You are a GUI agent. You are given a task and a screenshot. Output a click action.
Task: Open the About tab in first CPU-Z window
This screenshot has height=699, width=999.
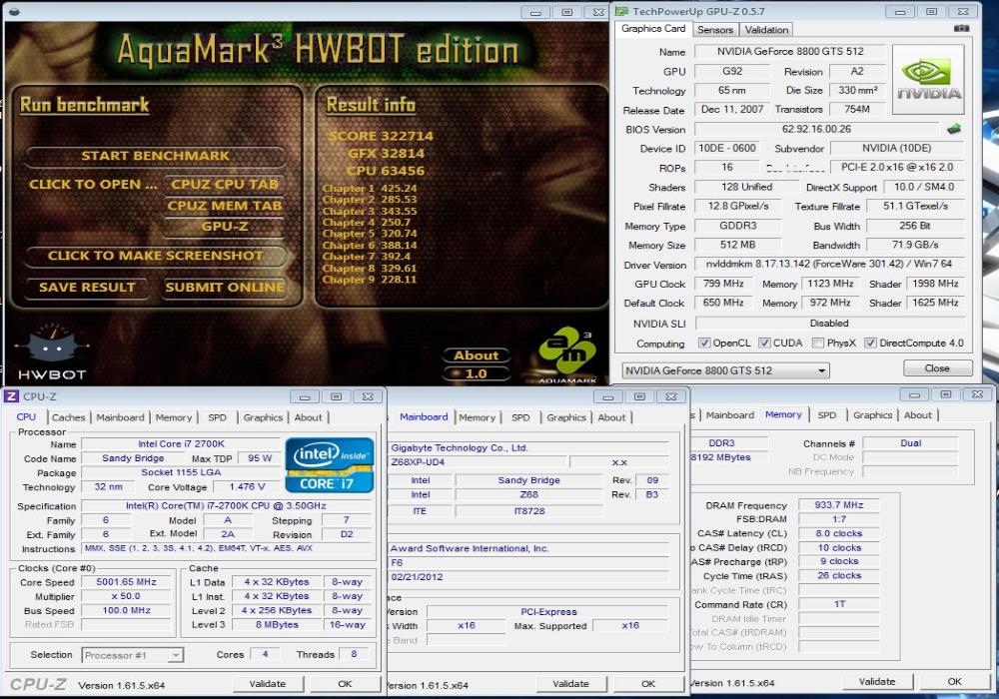coord(308,417)
